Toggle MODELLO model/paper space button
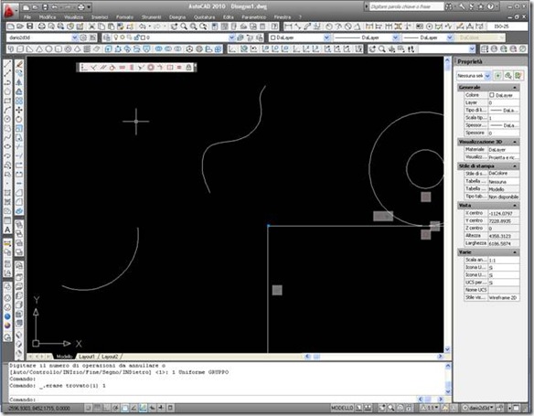Viewport: 534px width, 416px height. point(342,408)
